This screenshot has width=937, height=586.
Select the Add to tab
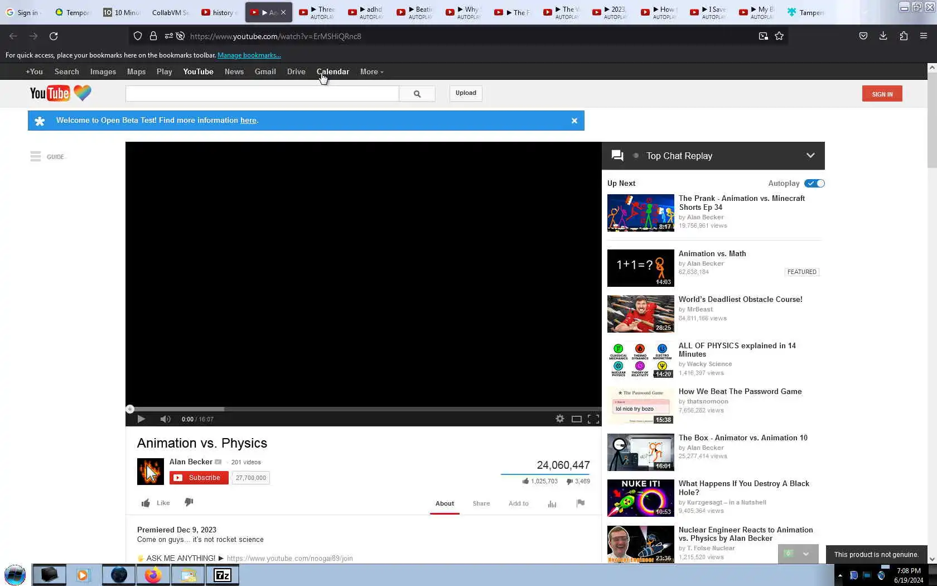coord(519,503)
